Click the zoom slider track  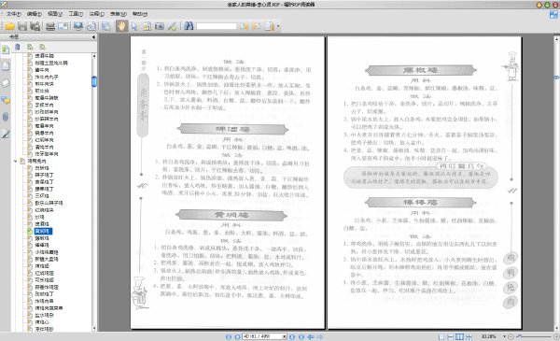pyautogui.click(x=534, y=336)
